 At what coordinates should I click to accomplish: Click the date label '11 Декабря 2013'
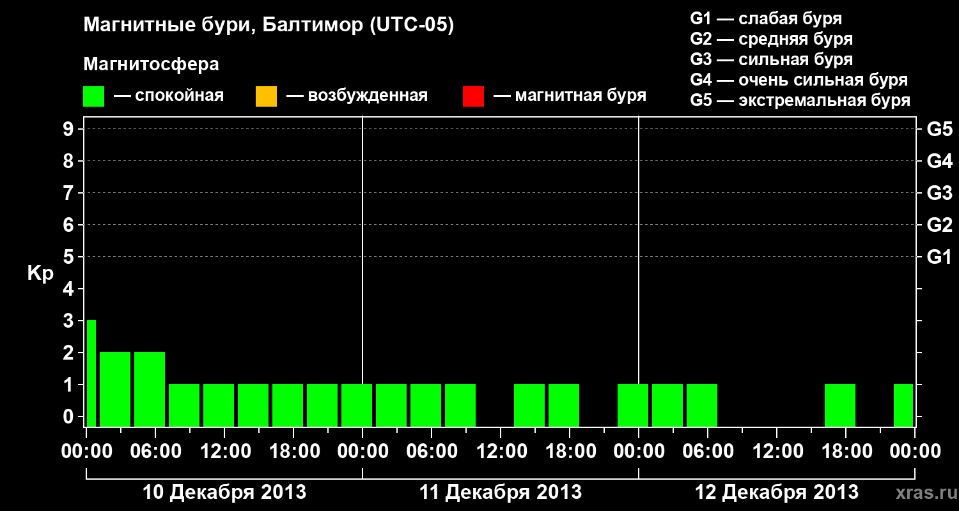tap(501, 492)
